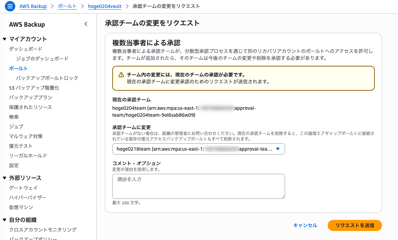Viewport: 398px width, 240px height.
Task: Click the textarea resize handle corner
Action: pos(283,197)
